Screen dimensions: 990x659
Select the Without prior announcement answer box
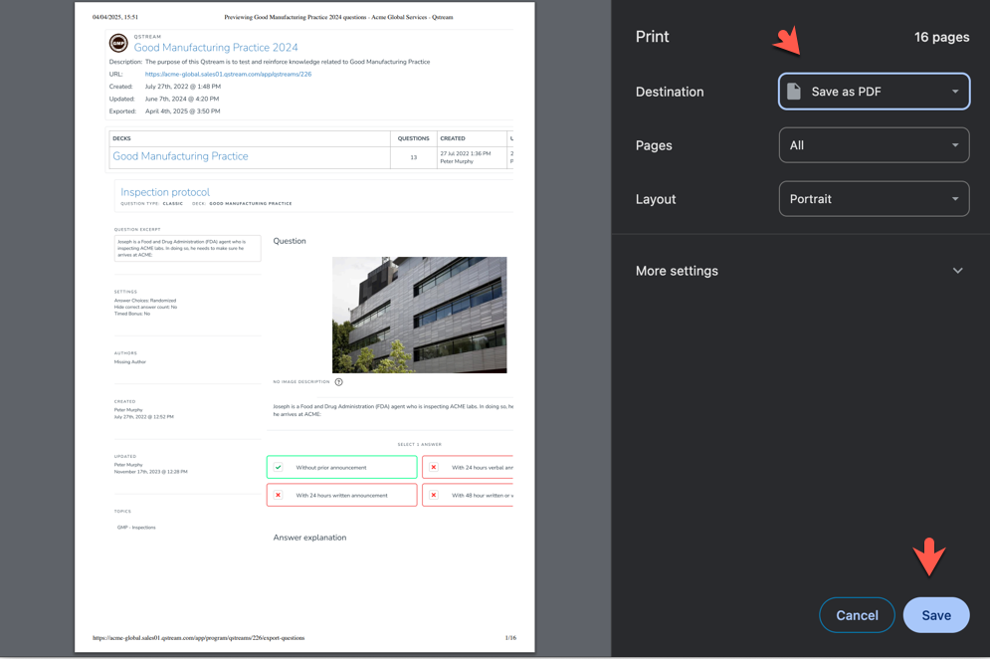341,468
